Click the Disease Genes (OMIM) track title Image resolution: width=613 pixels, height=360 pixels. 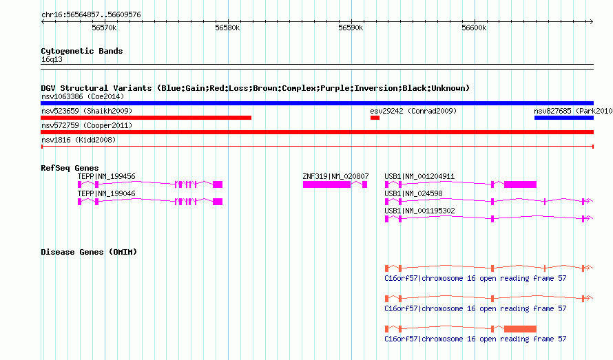[89, 252]
